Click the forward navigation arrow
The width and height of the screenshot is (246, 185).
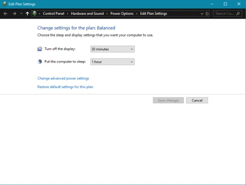(14, 14)
